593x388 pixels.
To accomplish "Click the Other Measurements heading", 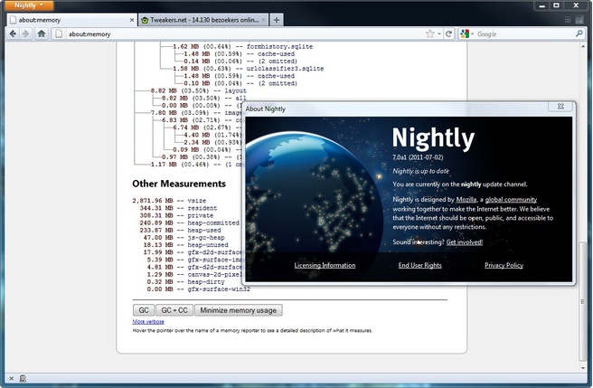I will 179,184.
